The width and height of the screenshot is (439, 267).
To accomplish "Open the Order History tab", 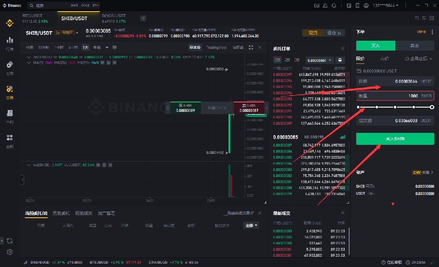I will tap(61, 213).
